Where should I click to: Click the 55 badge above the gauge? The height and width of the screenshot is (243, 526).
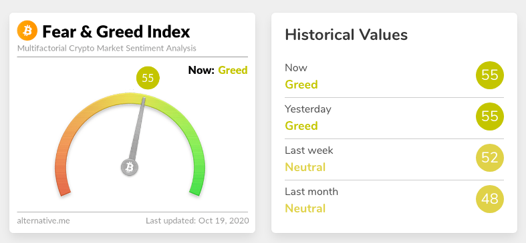coord(148,78)
